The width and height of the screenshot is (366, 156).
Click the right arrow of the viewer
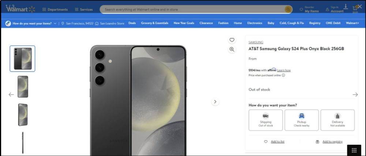click(x=355, y=94)
